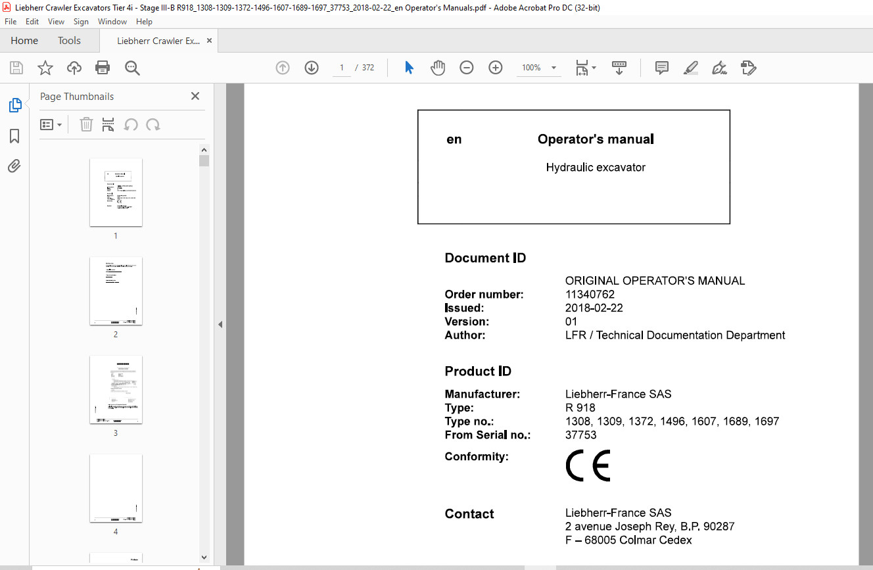Open Page Thumbnails panel icon in sidebar

click(x=14, y=105)
